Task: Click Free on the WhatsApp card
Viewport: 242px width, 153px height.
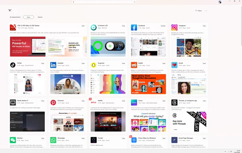Action: [x=83, y=138]
